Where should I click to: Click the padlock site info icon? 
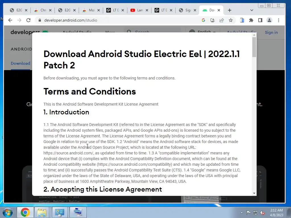pyautogui.click(x=40, y=20)
